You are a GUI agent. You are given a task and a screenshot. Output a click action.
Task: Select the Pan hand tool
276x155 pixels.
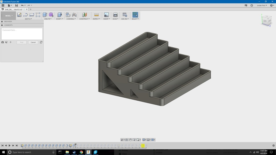tap(130, 140)
